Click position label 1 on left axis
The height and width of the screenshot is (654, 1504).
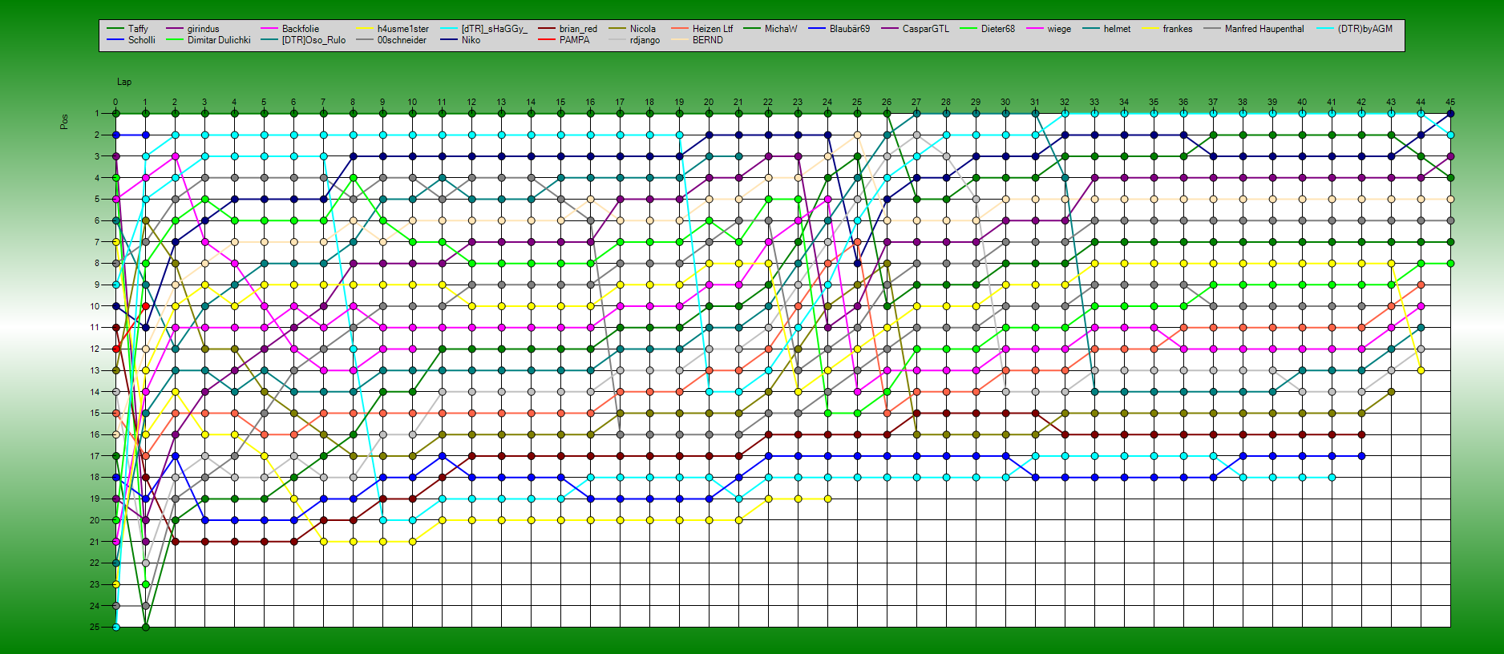pos(97,114)
